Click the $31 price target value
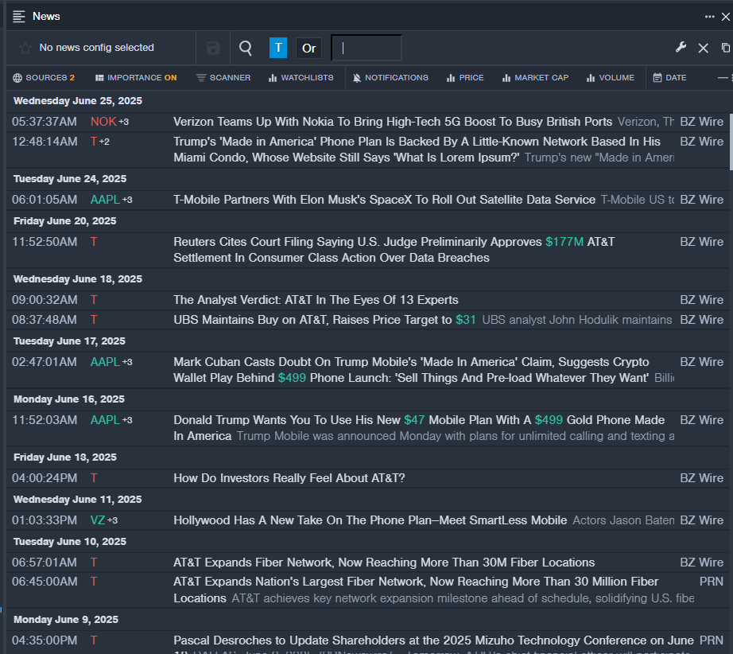The width and height of the screenshot is (733, 654). tap(466, 320)
